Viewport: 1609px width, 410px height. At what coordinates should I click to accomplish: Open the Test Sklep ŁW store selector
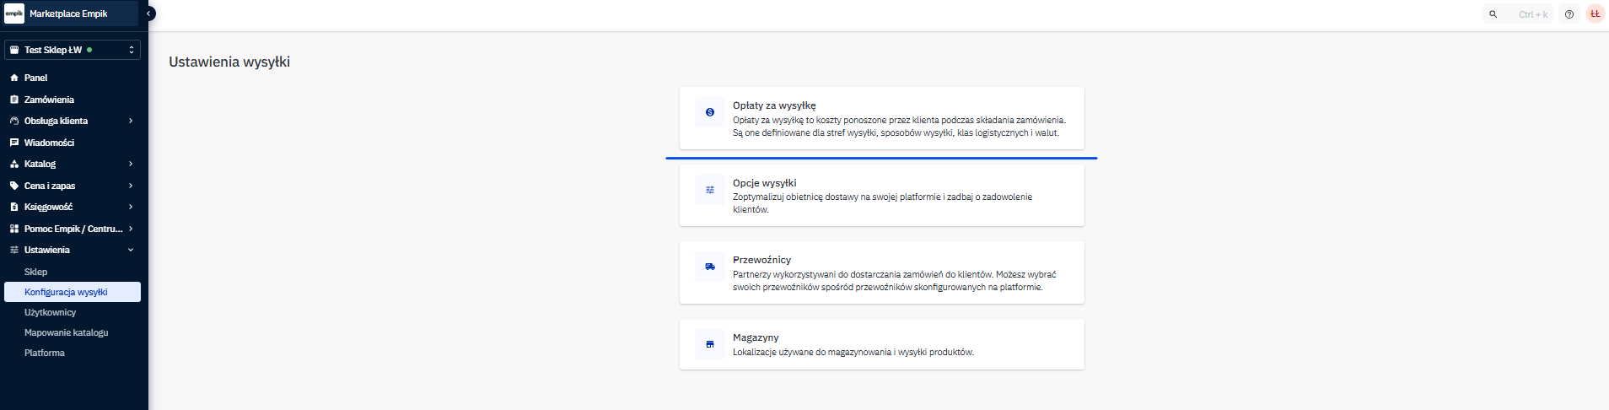pos(72,50)
